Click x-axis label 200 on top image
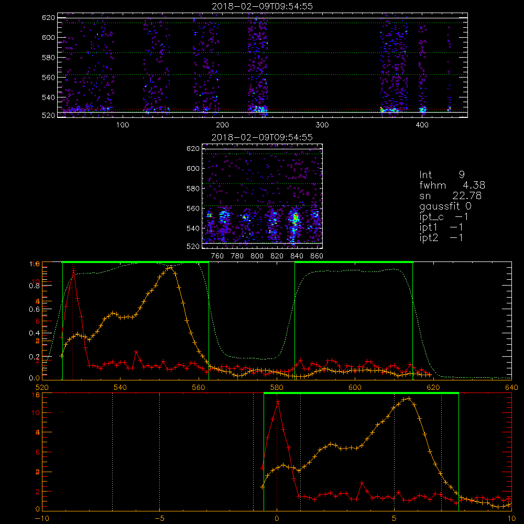This screenshot has width=524, height=524. [x=222, y=125]
